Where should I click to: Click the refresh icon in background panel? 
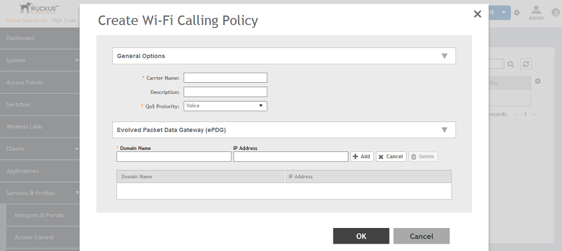click(x=526, y=64)
